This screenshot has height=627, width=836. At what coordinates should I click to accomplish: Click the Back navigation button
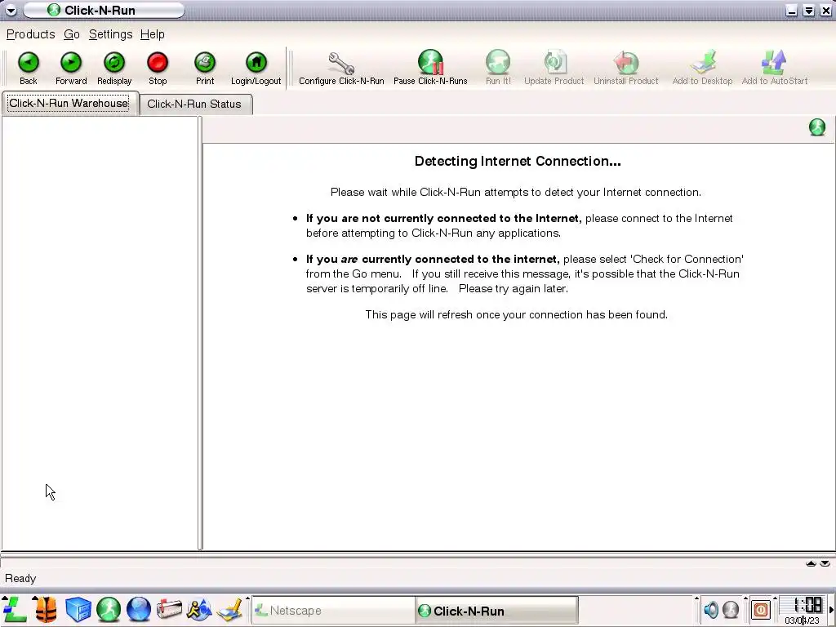tap(29, 69)
